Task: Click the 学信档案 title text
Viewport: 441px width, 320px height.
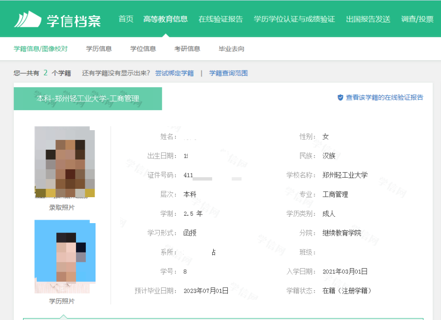Action: tap(73, 21)
